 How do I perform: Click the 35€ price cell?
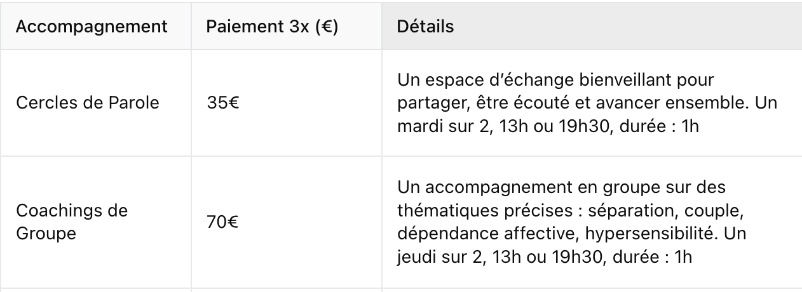222,102
